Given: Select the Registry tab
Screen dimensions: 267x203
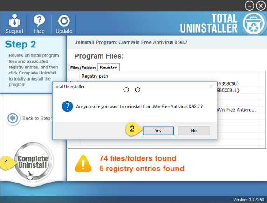Looking at the screenshot, I should [109, 67].
